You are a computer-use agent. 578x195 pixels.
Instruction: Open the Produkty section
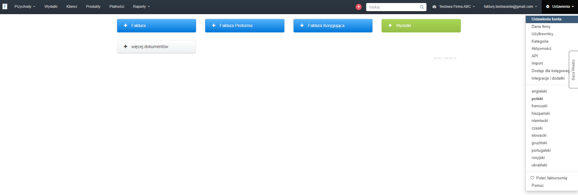coord(93,7)
